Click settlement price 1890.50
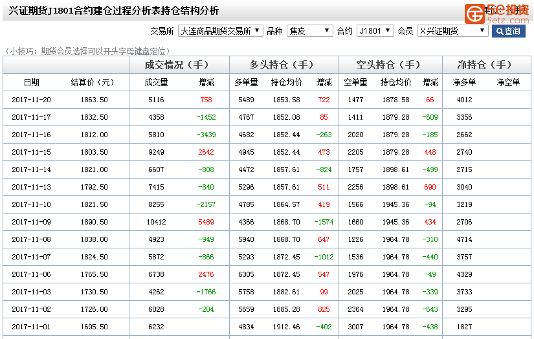This screenshot has height=339, width=534. pyautogui.click(x=94, y=222)
